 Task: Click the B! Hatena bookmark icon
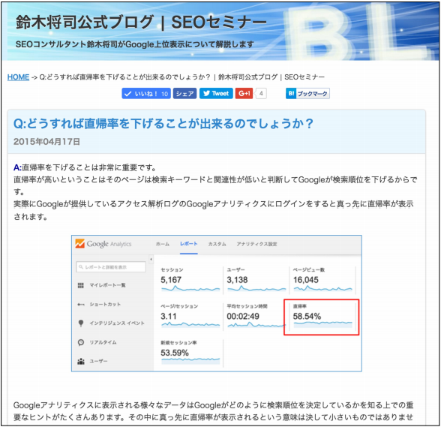pyautogui.click(x=291, y=94)
